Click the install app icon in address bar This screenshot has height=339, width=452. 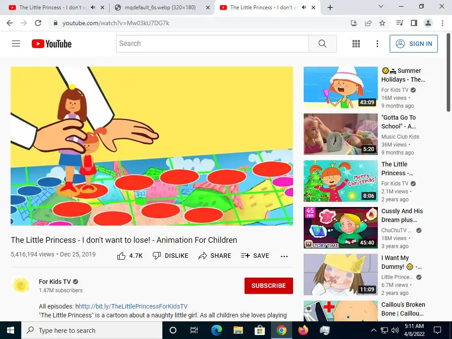[354, 23]
